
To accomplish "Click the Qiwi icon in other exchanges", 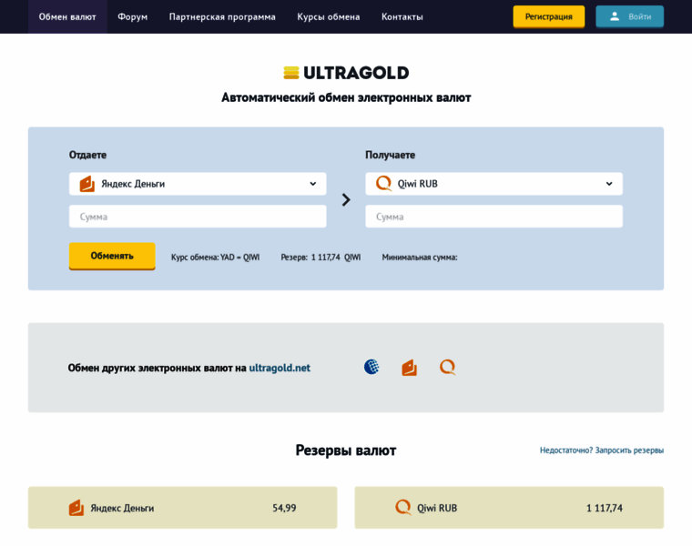I will pyautogui.click(x=447, y=367).
